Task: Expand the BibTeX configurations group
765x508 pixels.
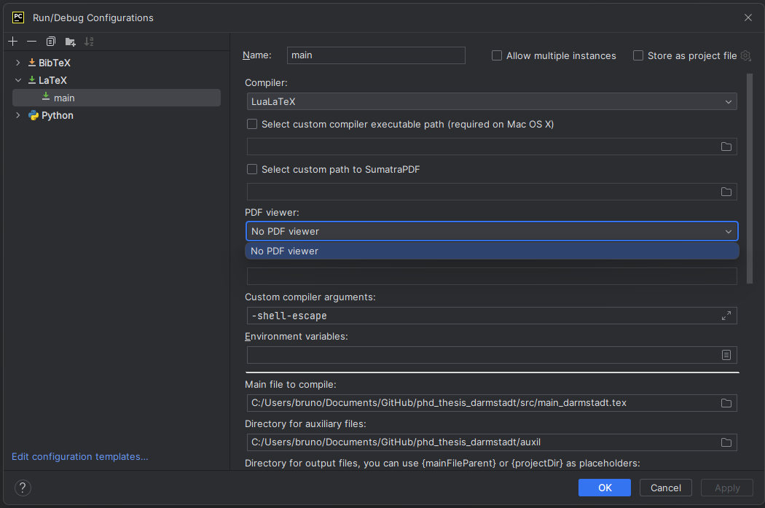Action: click(x=17, y=63)
